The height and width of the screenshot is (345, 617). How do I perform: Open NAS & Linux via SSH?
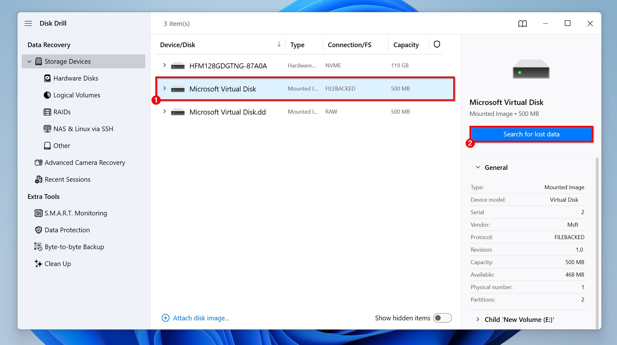point(47,129)
